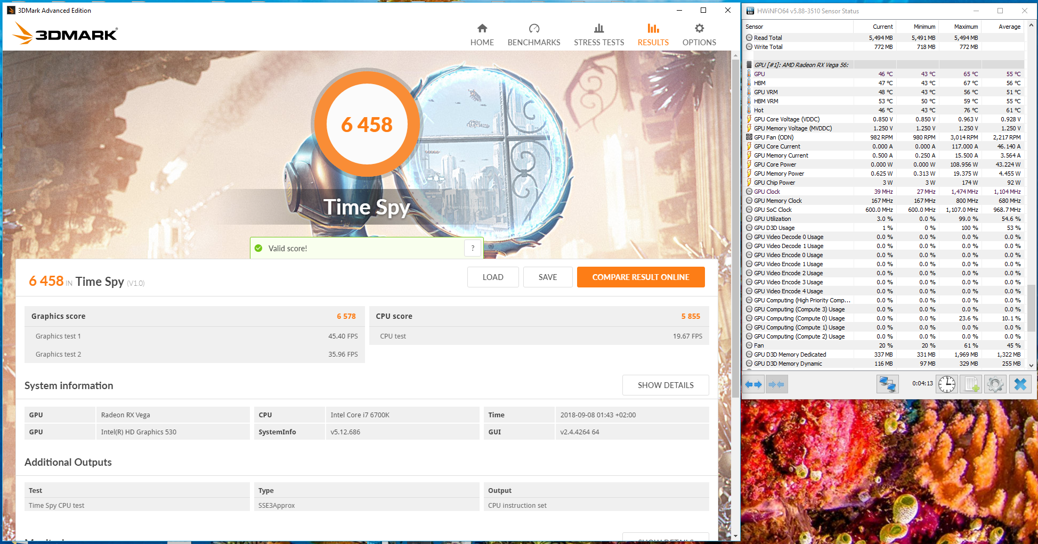Click the HWiNFO sensor list scroll-up arrow
Image resolution: width=1038 pixels, height=544 pixels.
pos(1031,25)
